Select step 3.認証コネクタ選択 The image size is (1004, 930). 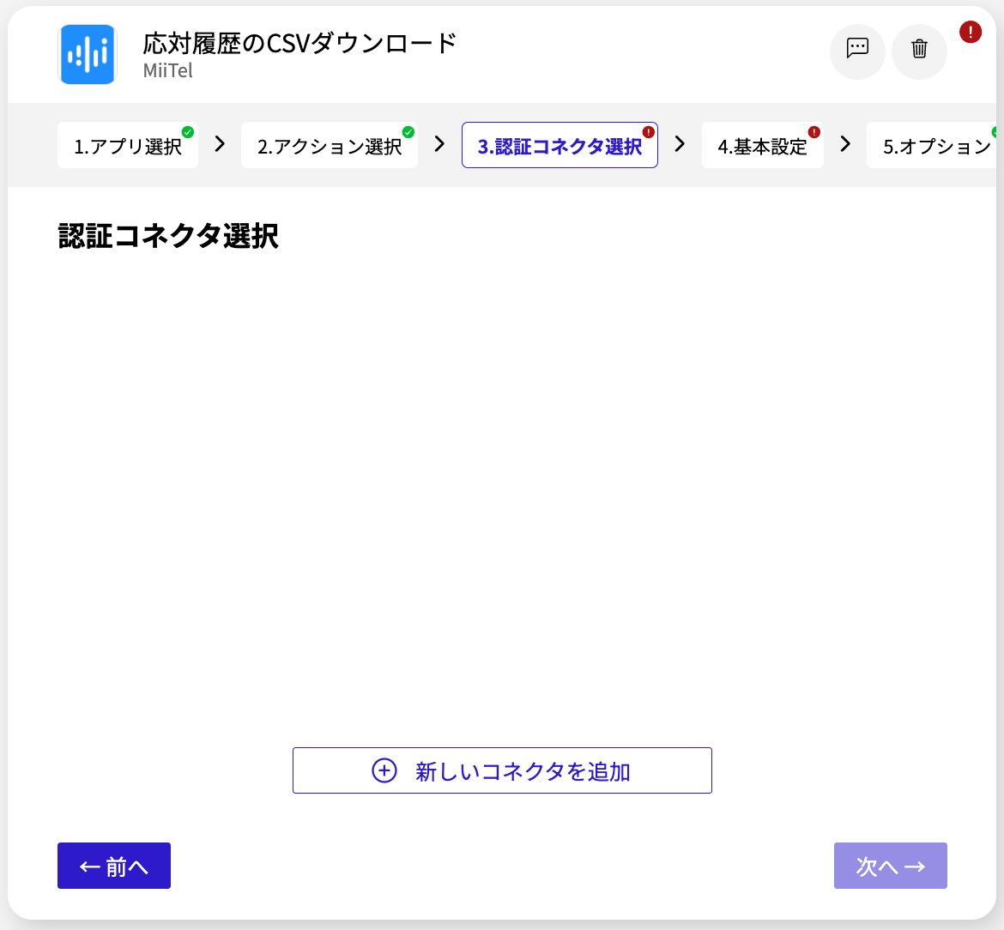(x=559, y=145)
